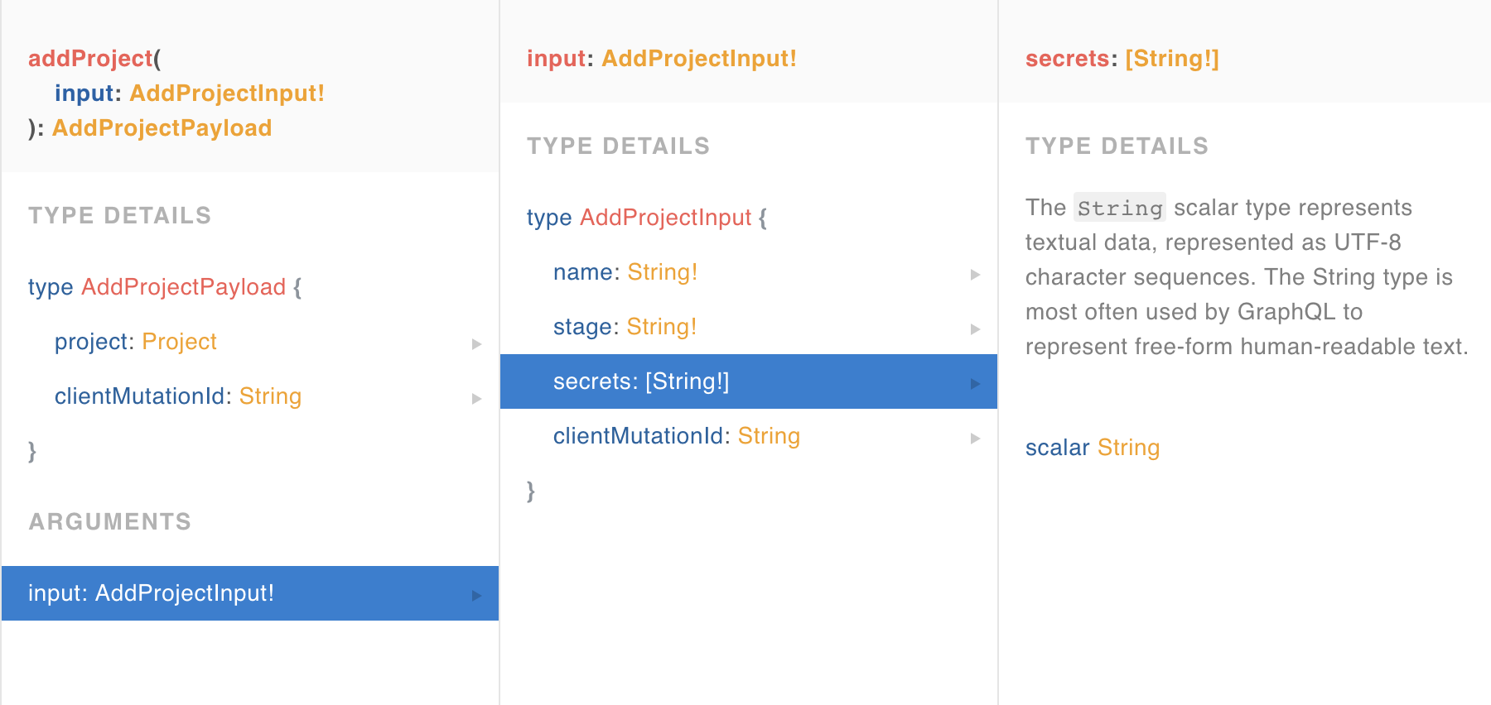Select the String! type beside the name field
The image size is (1491, 705).
(x=662, y=271)
